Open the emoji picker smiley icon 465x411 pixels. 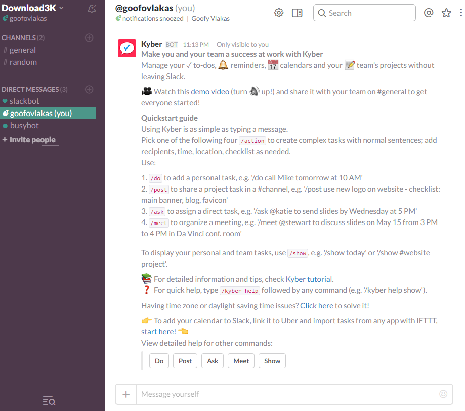443,394
